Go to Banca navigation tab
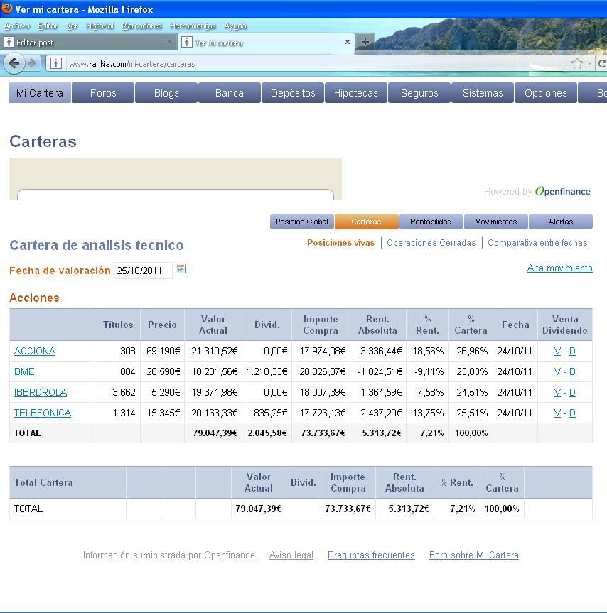The width and height of the screenshot is (607, 613). pyautogui.click(x=230, y=93)
